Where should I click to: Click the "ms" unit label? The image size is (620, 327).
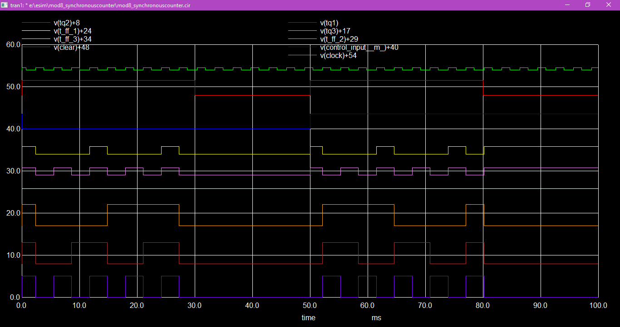[x=376, y=318]
